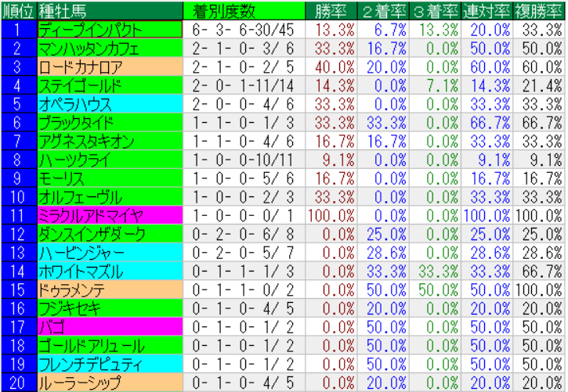The height and width of the screenshot is (392, 568).
Task: Click the 2着率 column header
Action: (x=383, y=10)
